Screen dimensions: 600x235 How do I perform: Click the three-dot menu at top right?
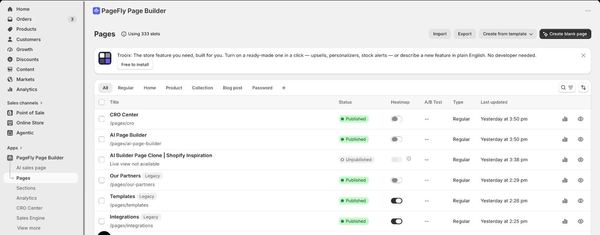[588, 11]
